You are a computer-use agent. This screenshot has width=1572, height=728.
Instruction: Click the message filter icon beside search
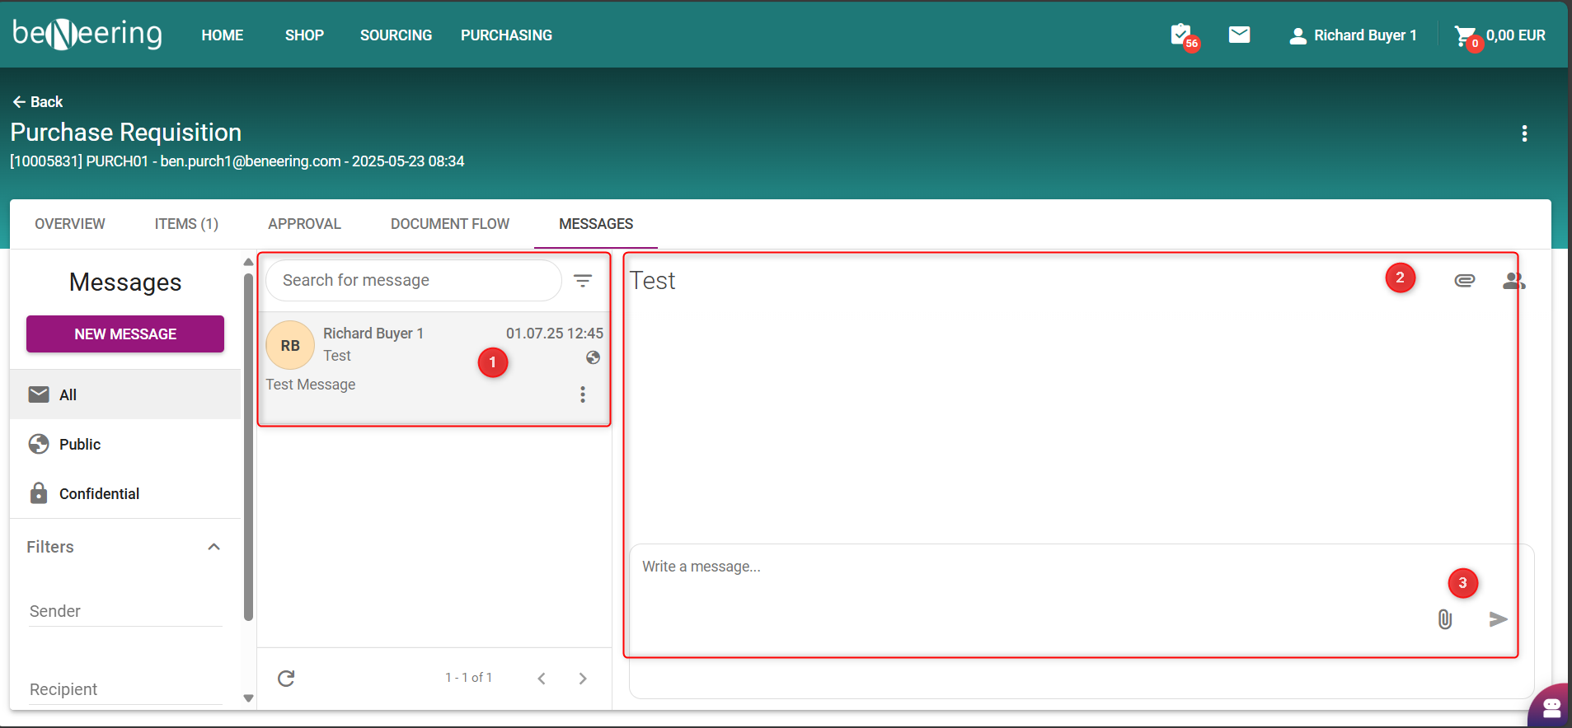(x=583, y=281)
